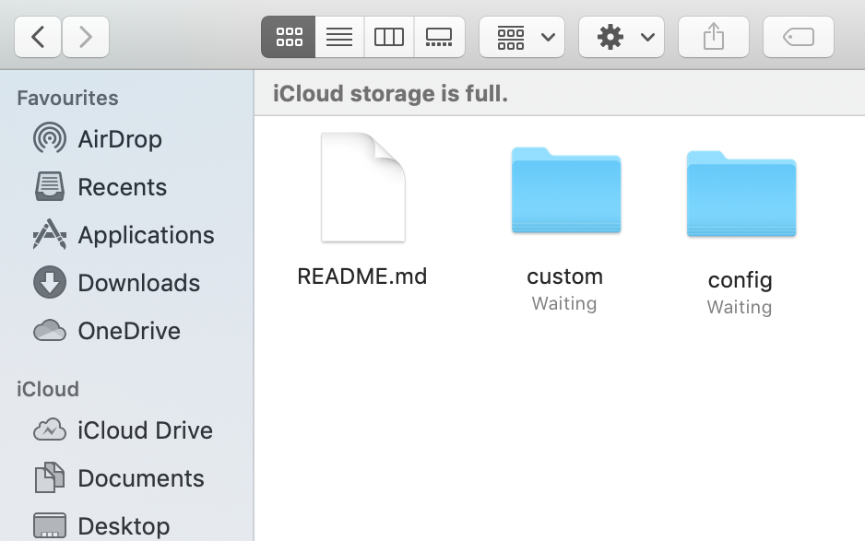Select Recents in the sidebar

(122, 187)
